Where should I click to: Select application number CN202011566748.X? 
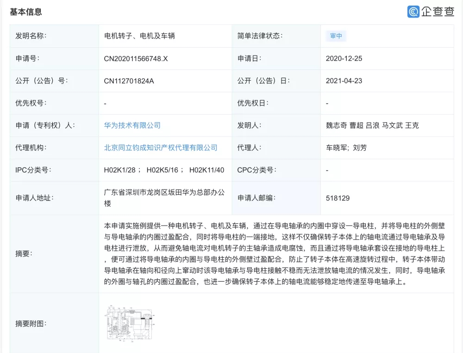point(136,59)
